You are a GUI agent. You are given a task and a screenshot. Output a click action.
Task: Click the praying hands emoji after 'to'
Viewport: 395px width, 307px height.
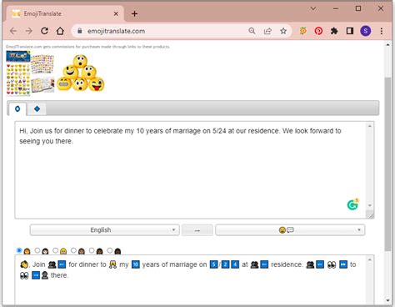(112, 264)
